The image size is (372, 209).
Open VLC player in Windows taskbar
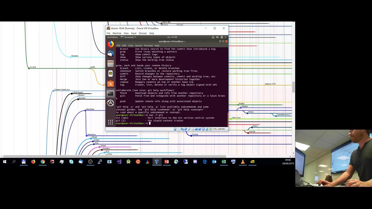[243, 162]
